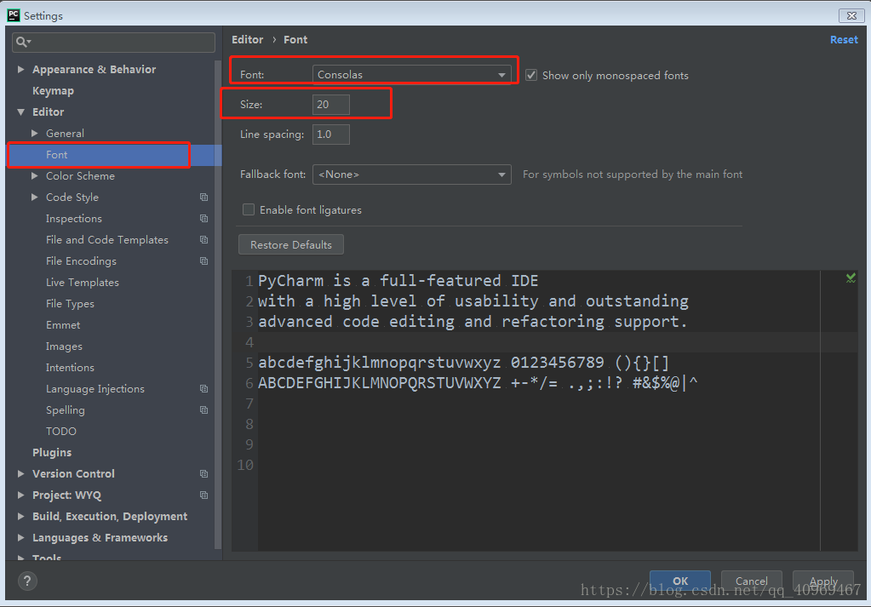Viewport: 871px width, 607px height.
Task: Open the Font dropdown showing Consolas
Action: click(x=411, y=74)
